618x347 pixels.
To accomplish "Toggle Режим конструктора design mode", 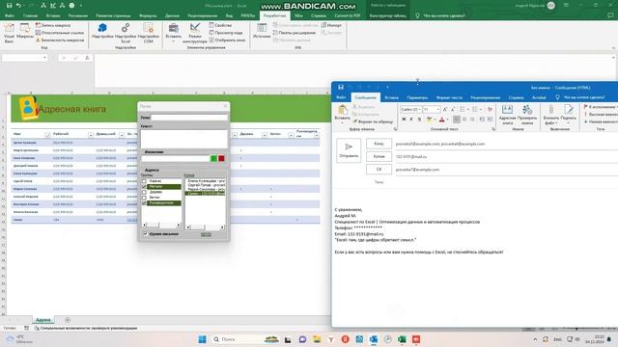I will 195,33.
